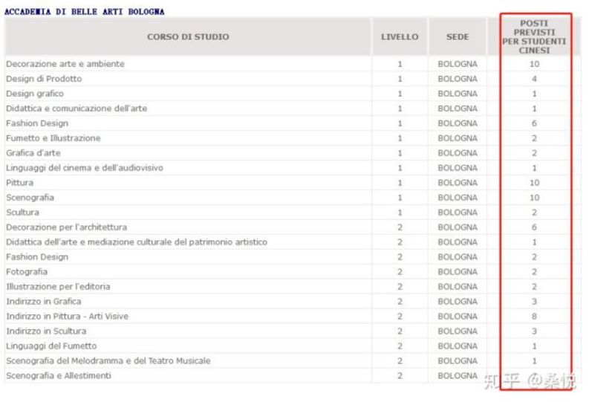589x402 pixels.
Task: Click 'BOLOGNA' in the Fotografia row
Action: [458, 272]
